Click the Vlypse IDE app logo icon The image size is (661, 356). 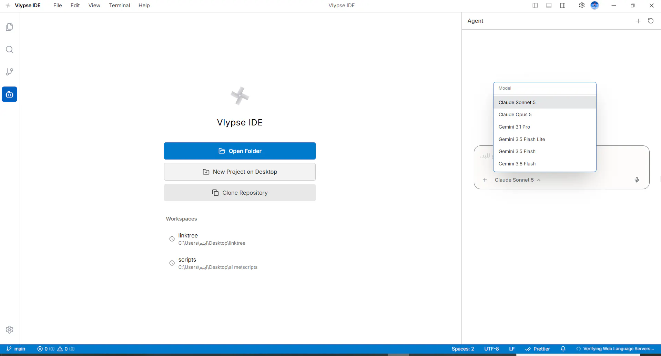[8, 6]
